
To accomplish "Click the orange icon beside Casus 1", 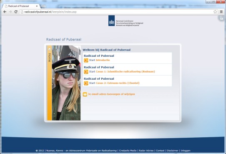I will click(86, 72).
